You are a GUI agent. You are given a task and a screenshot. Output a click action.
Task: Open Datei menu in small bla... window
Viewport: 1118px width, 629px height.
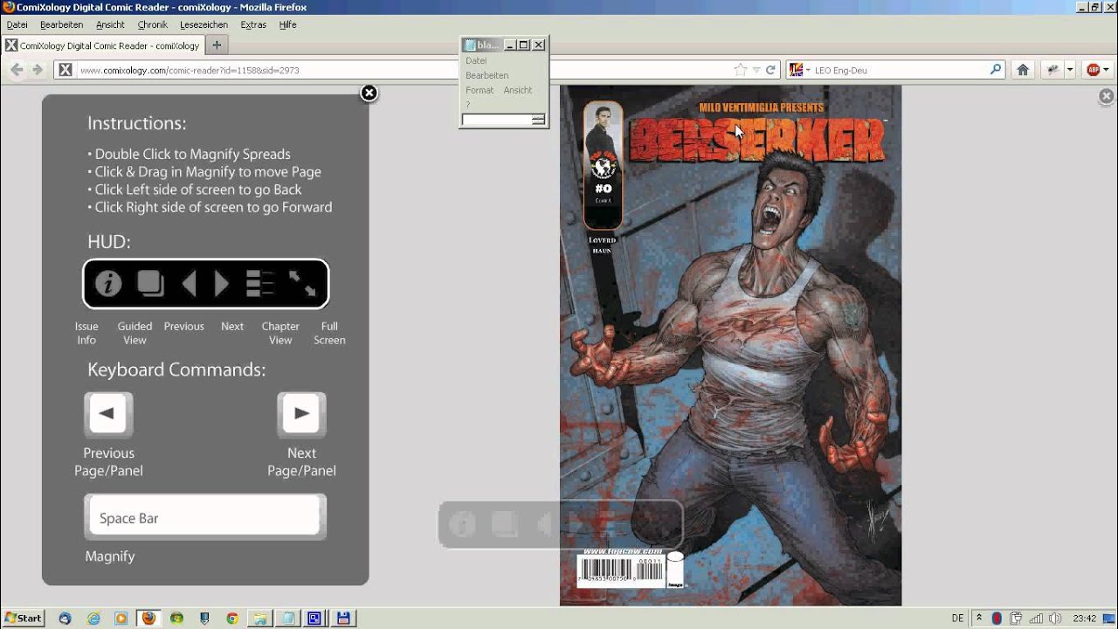point(476,60)
